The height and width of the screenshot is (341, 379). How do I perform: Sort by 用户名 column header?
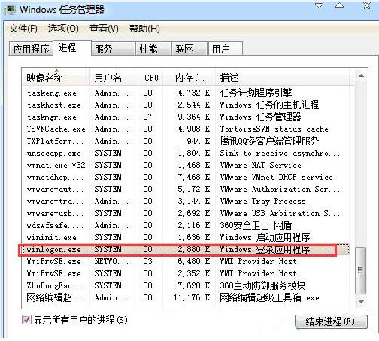click(114, 78)
